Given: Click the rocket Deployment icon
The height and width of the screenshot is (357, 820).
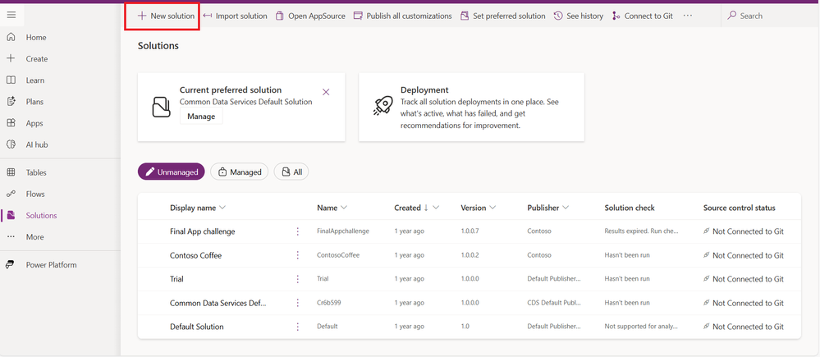Looking at the screenshot, I should pos(383,106).
